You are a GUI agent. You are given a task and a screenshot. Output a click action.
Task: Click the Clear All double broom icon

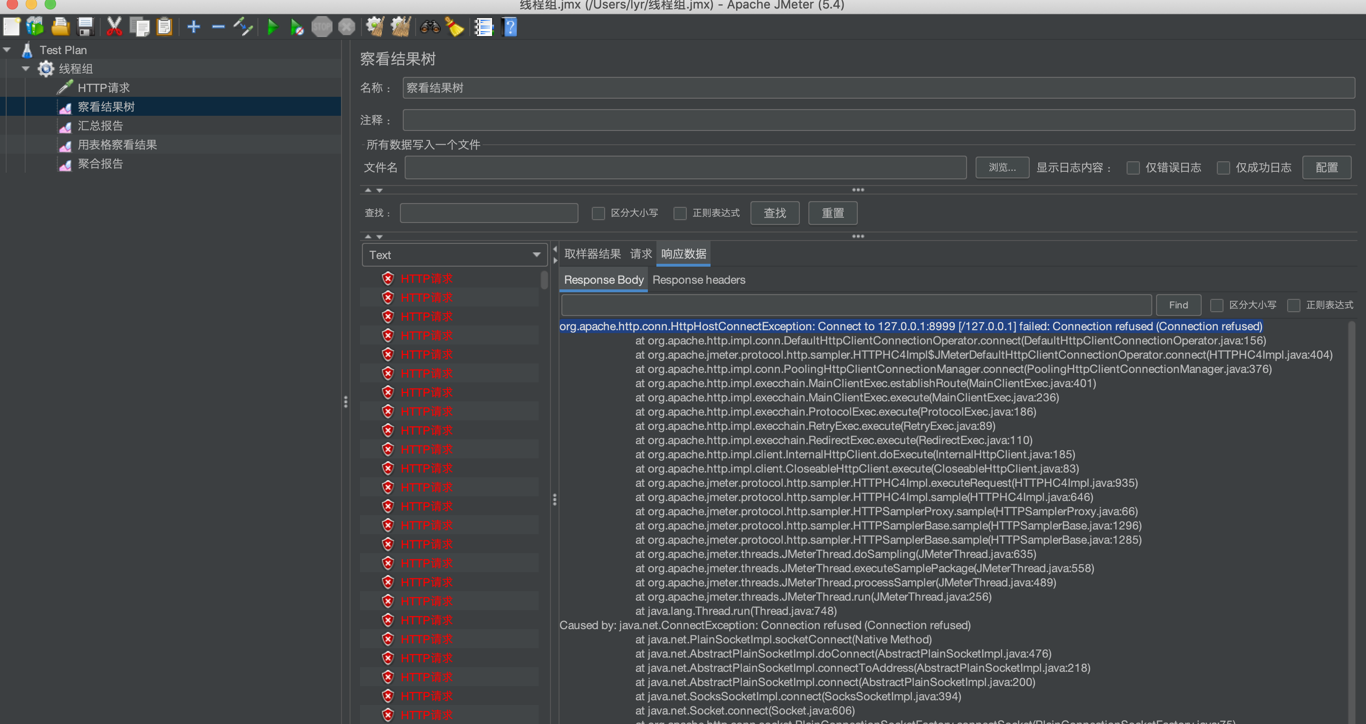401,27
